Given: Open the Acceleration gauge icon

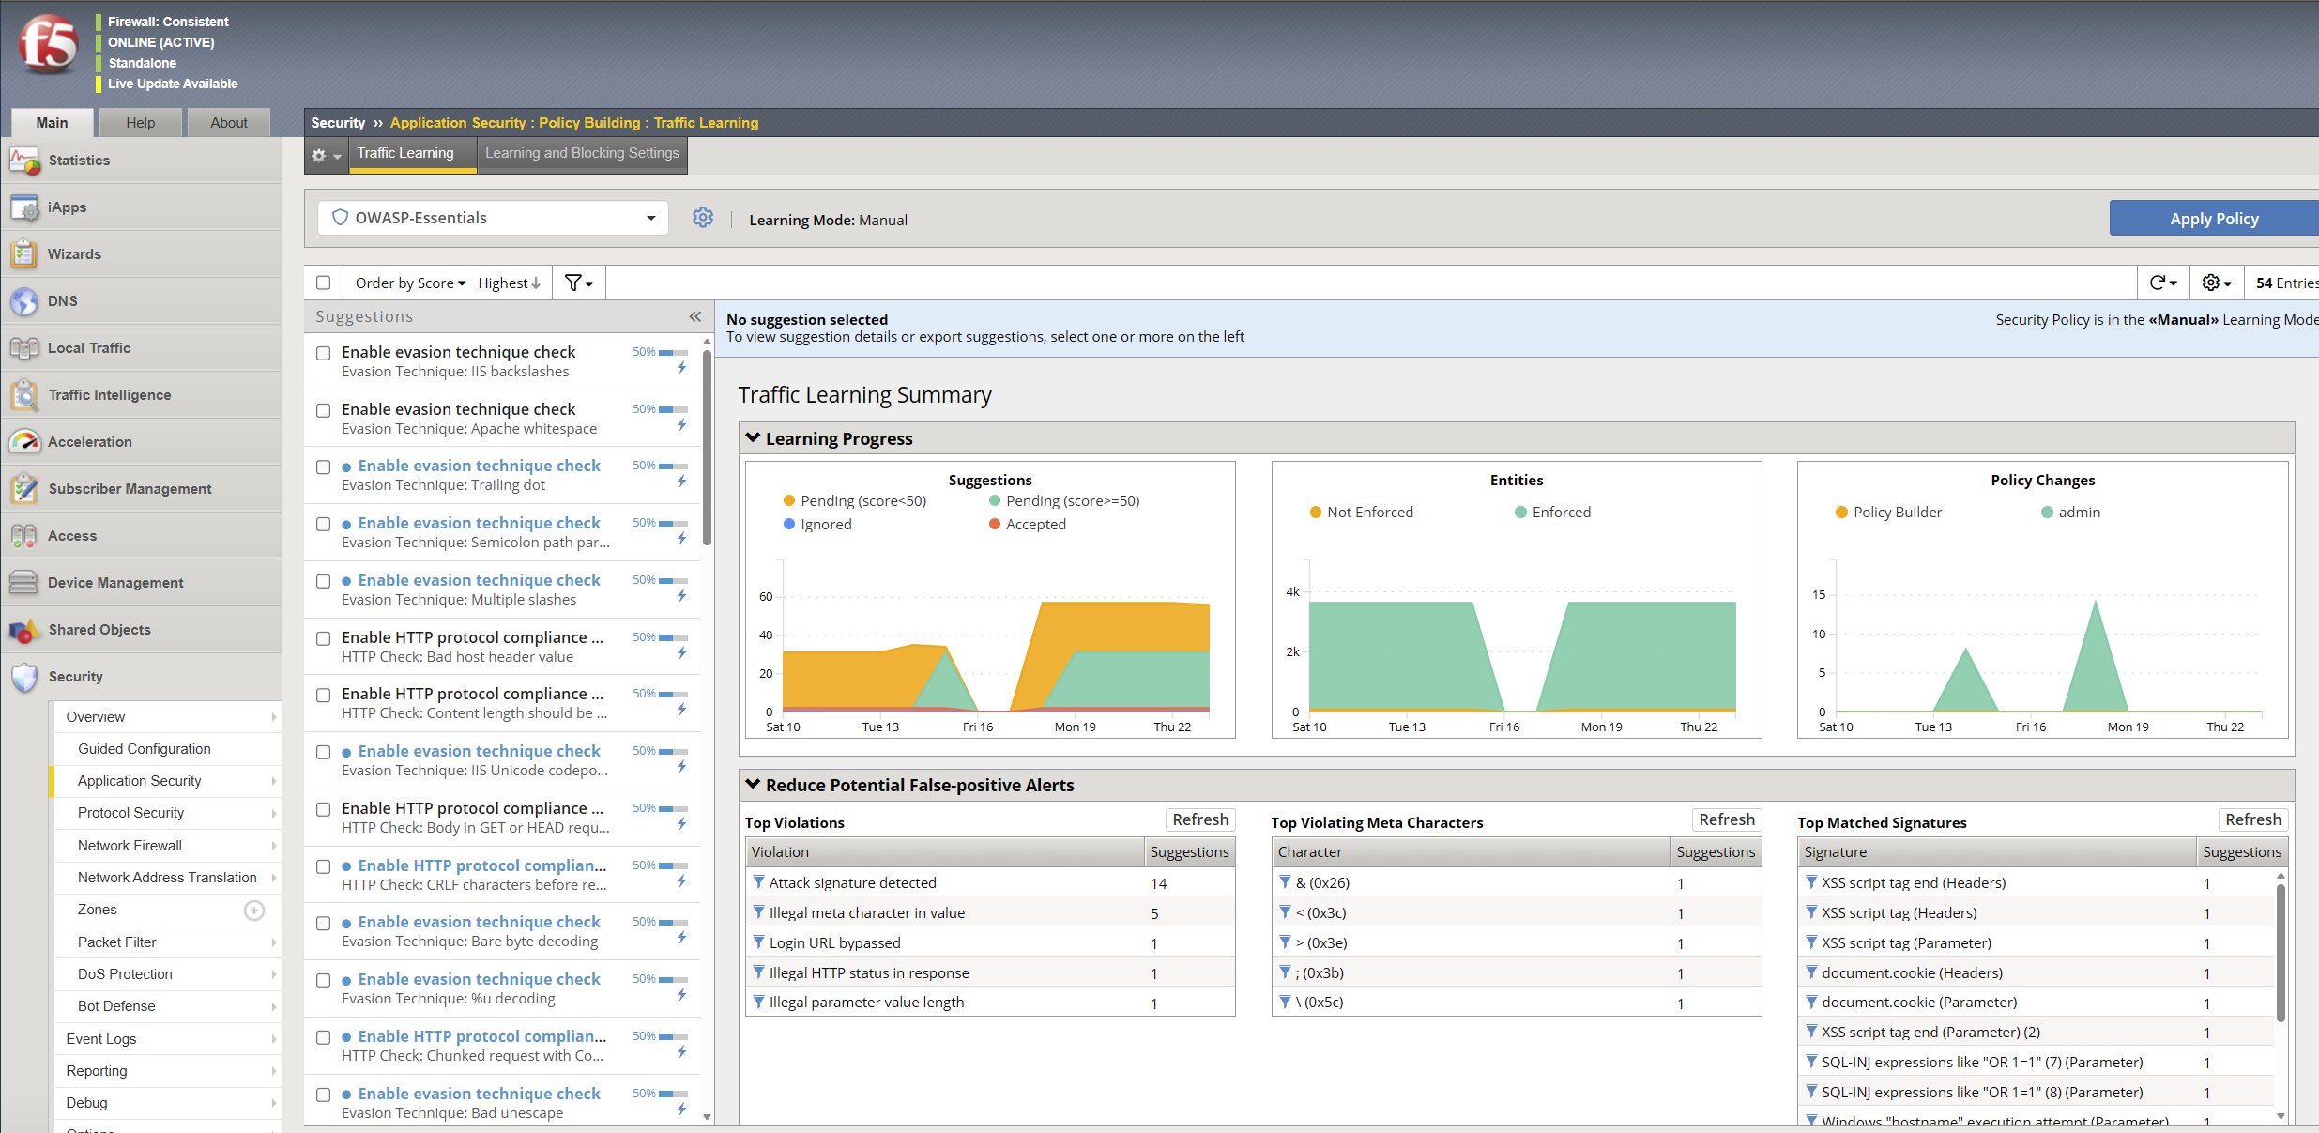Looking at the screenshot, I should click(x=24, y=442).
